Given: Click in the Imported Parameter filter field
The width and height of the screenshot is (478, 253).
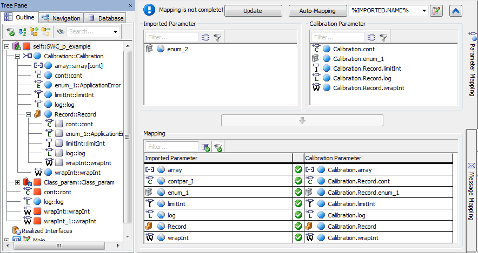Looking at the screenshot, I should point(172,37).
